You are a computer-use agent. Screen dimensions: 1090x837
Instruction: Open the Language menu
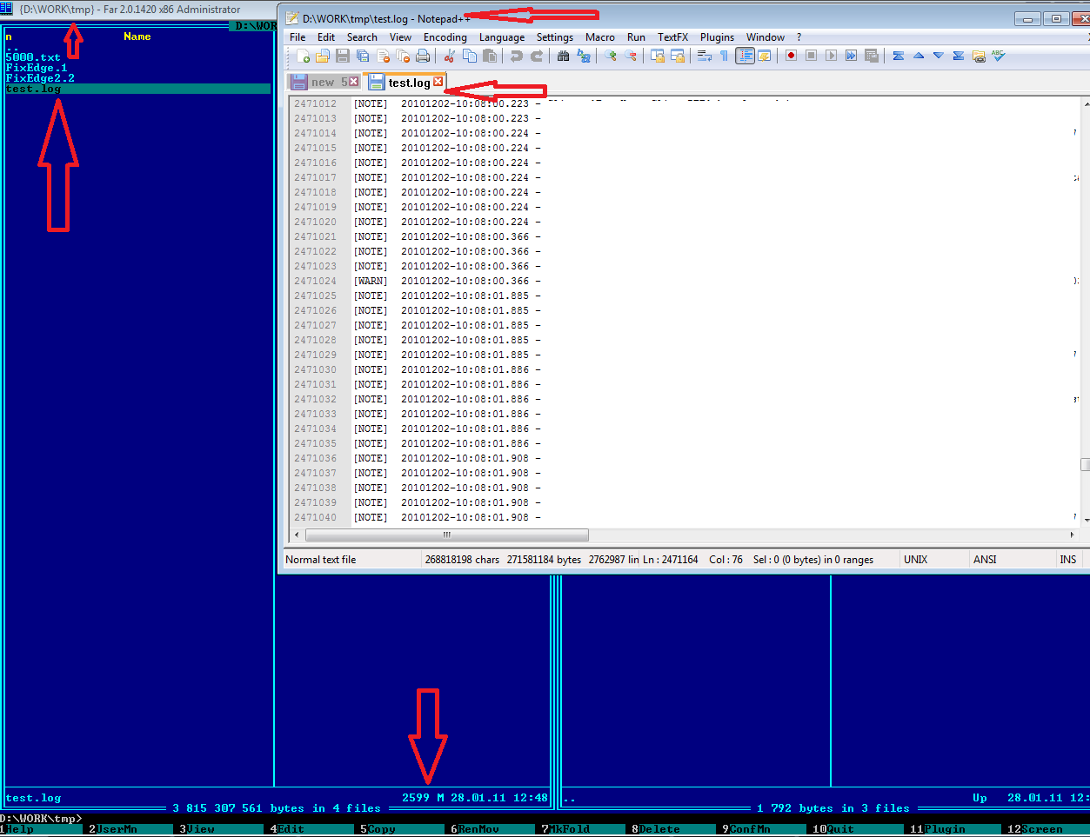(x=501, y=37)
